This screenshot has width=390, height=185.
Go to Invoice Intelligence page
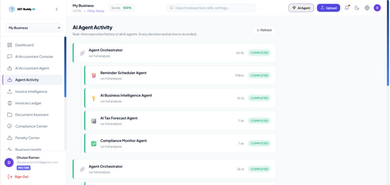click(x=32, y=91)
